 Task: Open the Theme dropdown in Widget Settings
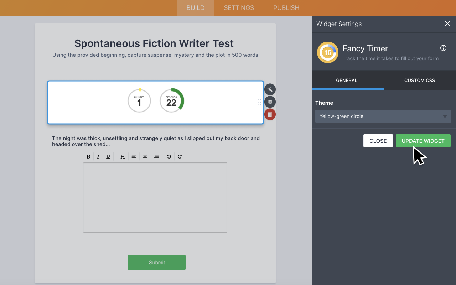445,116
